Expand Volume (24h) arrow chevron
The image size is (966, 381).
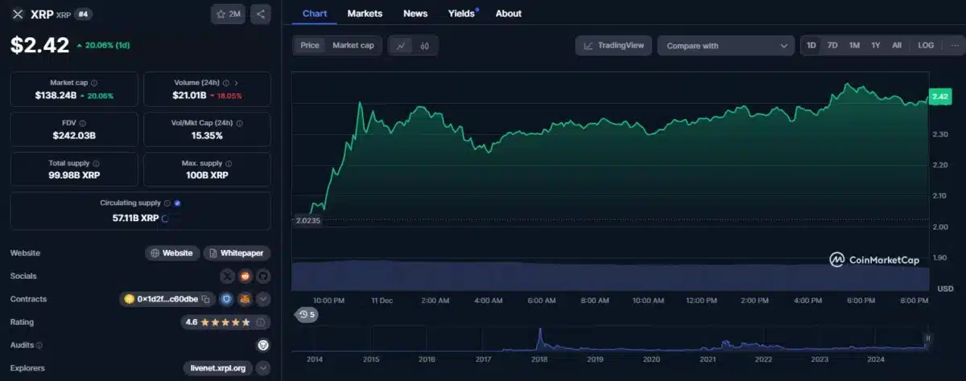pyautogui.click(x=236, y=83)
